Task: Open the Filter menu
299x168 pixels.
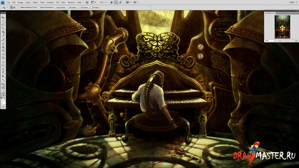Action: [42, 2]
